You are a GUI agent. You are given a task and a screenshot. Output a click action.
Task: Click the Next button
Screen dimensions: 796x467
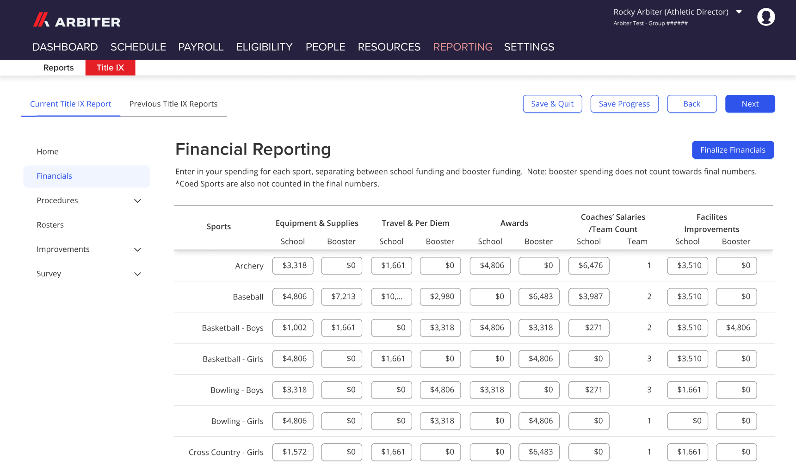click(x=750, y=104)
